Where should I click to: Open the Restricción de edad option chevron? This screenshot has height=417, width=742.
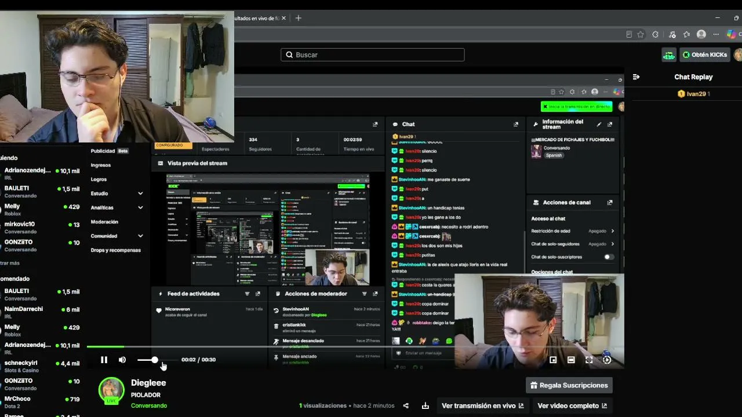[613, 231]
